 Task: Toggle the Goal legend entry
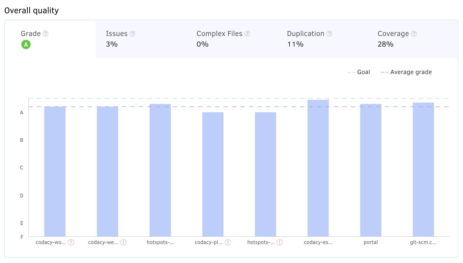pyautogui.click(x=359, y=72)
